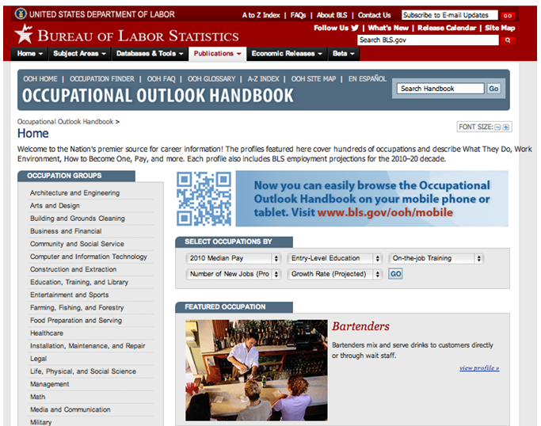Open the Bartenders featured occupation title
This screenshot has height=426, width=541.
(360, 326)
